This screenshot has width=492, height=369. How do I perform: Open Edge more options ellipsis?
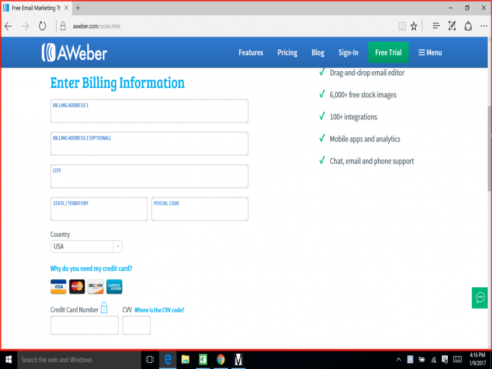(x=484, y=26)
